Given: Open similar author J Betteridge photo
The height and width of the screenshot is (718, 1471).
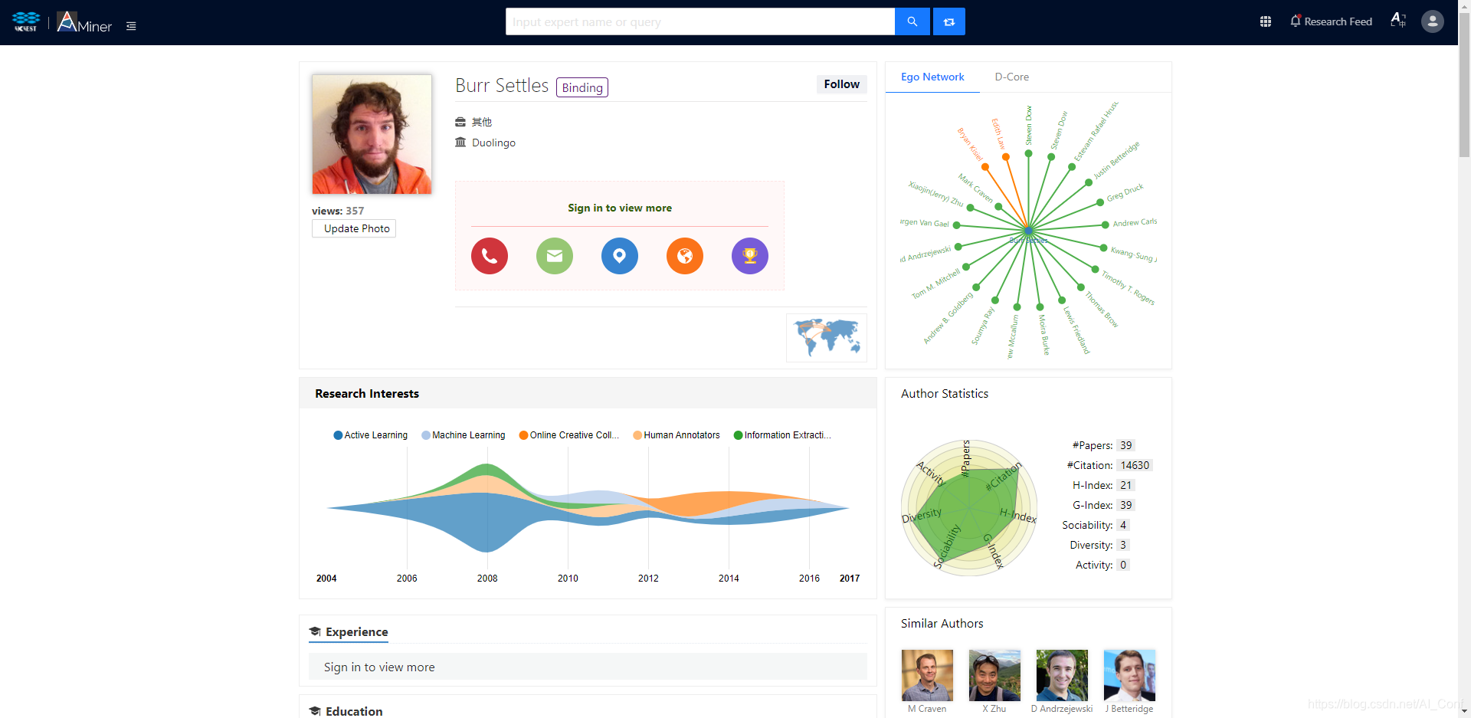Looking at the screenshot, I should [1129, 675].
